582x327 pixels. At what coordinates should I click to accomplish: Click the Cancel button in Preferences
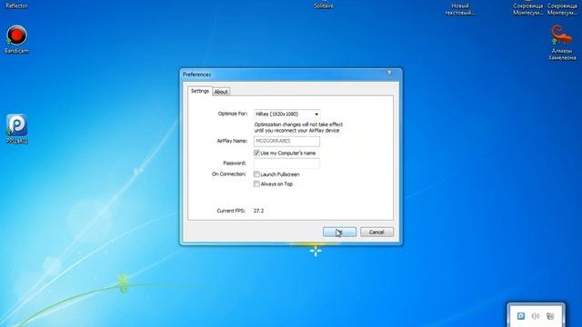click(376, 233)
